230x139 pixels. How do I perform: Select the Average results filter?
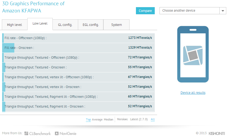coord(97,119)
